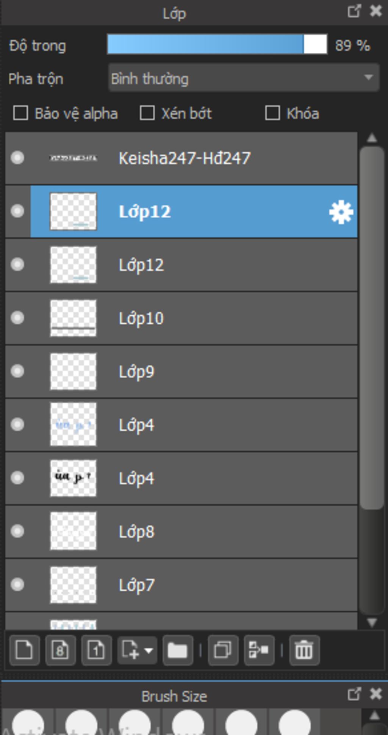This screenshot has width=388, height=735.
Task: Delete the selected layer
Action: point(304,650)
